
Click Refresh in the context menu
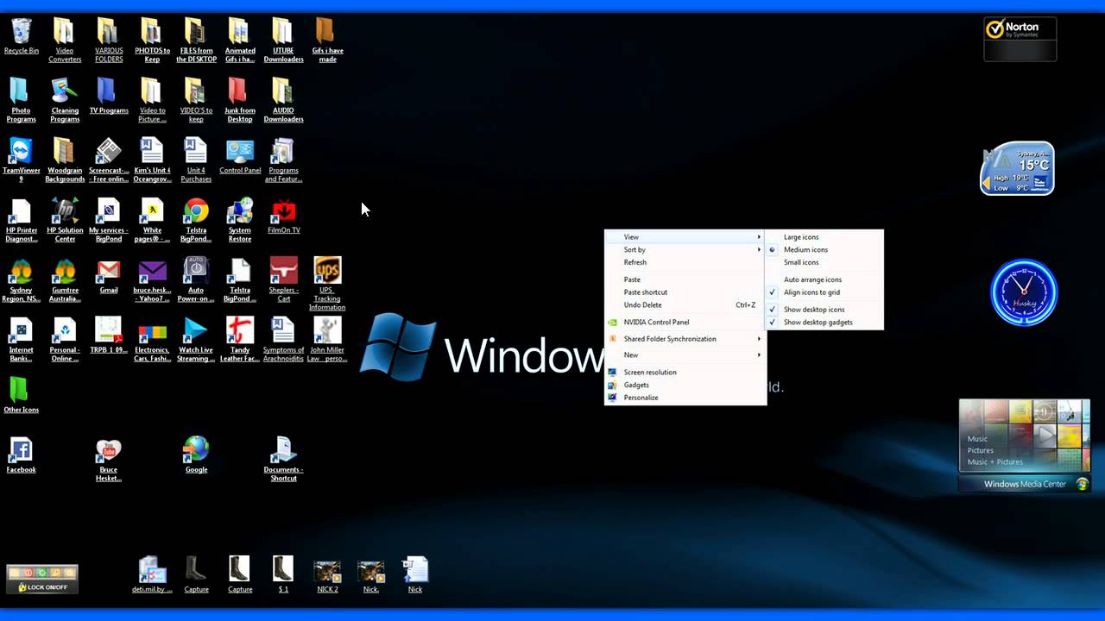(x=685, y=262)
